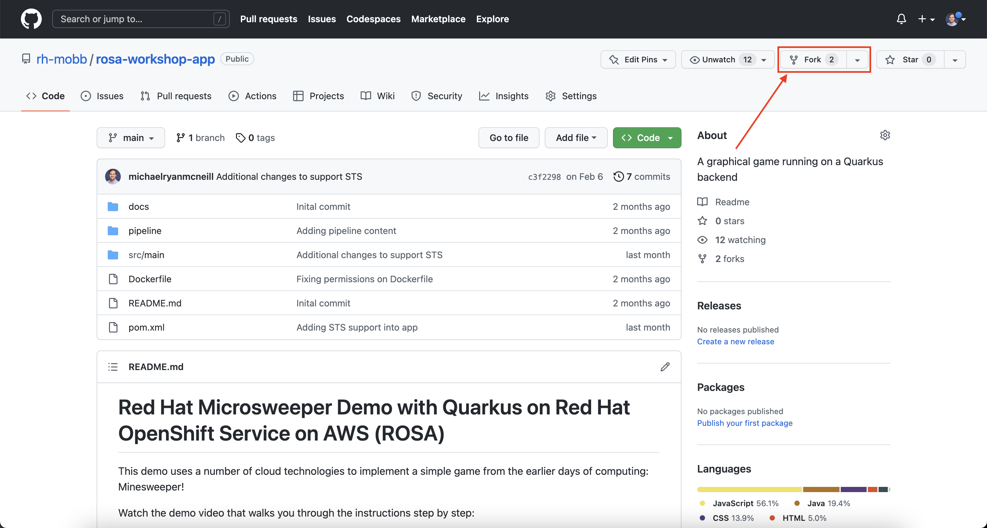Click the pipeline folder icon
This screenshot has height=528, width=987.
(x=113, y=231)
